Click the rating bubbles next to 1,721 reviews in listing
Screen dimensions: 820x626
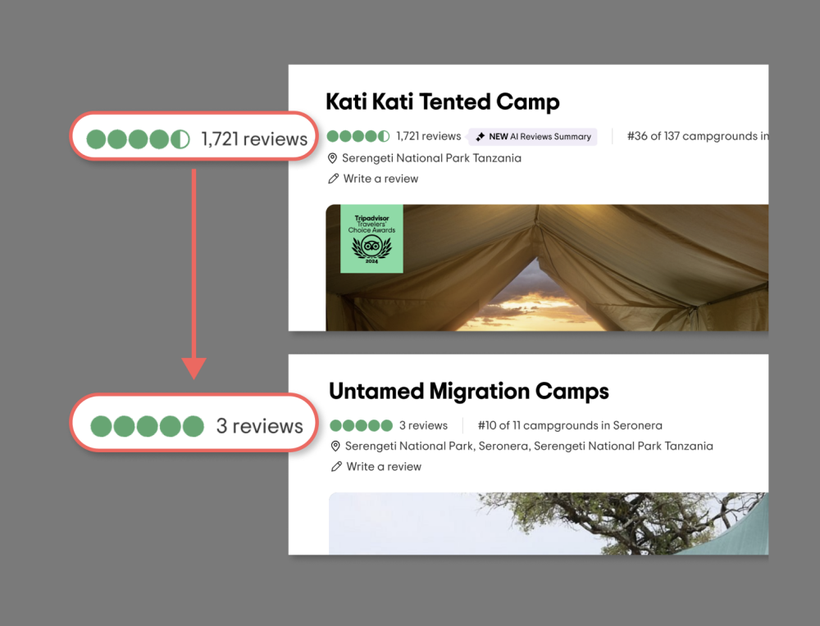[x=358, y=136]
